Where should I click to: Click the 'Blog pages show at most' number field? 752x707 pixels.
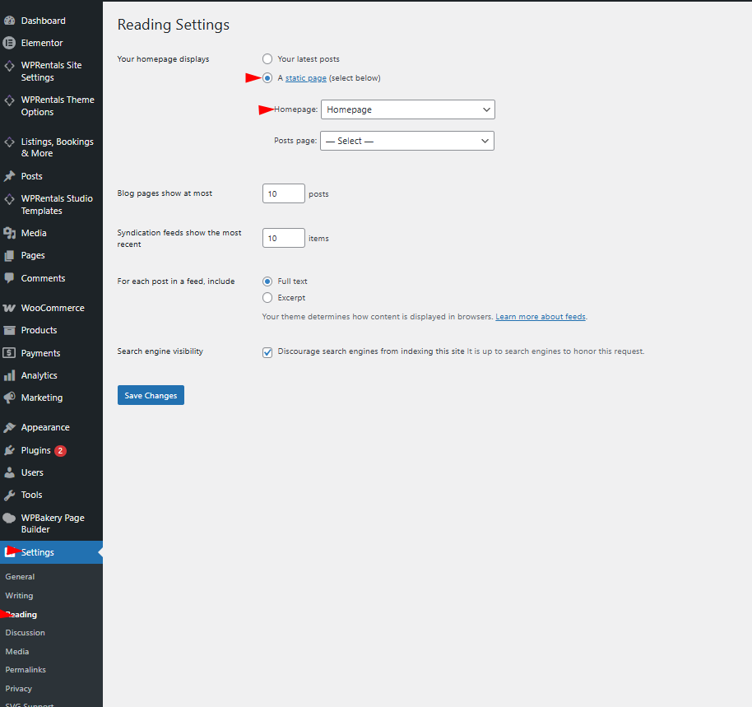coord(283,194)
